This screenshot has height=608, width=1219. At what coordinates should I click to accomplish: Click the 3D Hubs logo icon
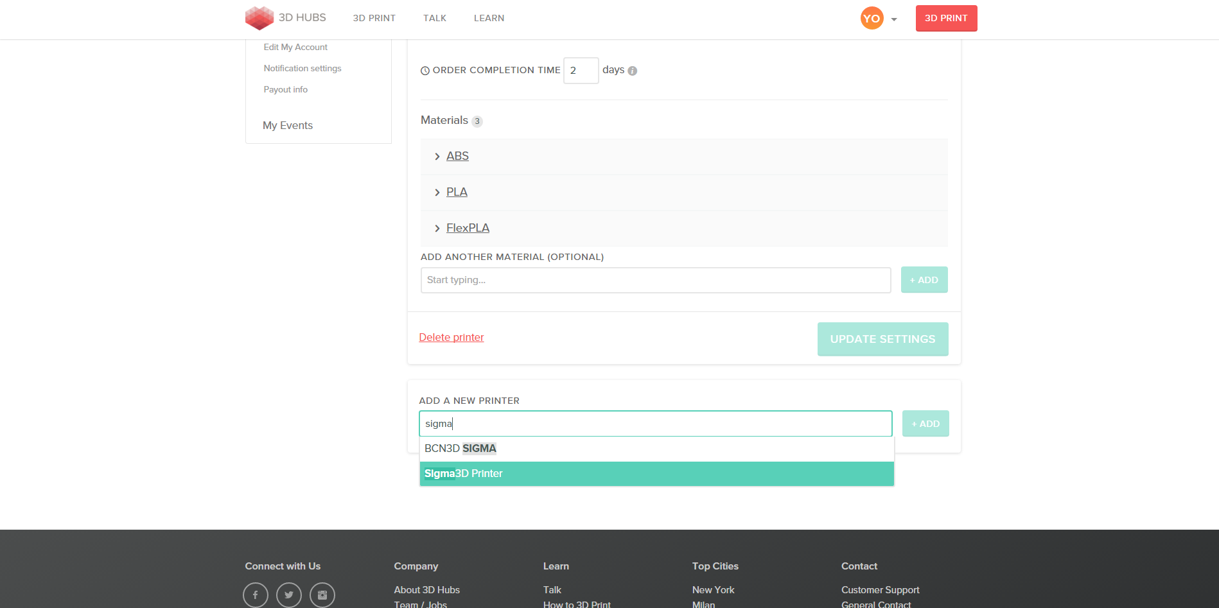tap(259, 18)
